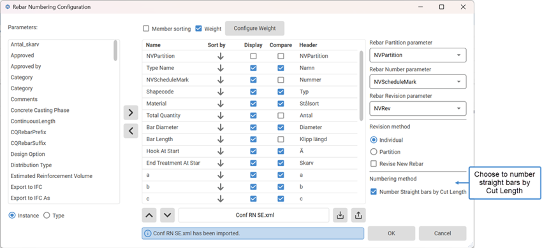Check Display for NVPartition row
The width and height of the screenshot is (542, 248).
click(x=253, y=56)
